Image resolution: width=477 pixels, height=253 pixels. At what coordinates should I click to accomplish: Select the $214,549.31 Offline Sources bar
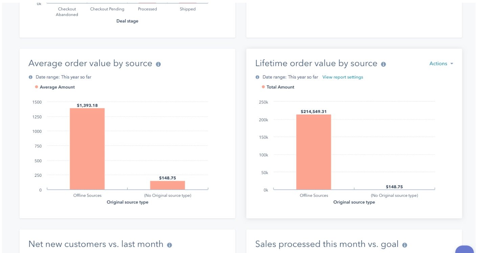pos(314,152)
